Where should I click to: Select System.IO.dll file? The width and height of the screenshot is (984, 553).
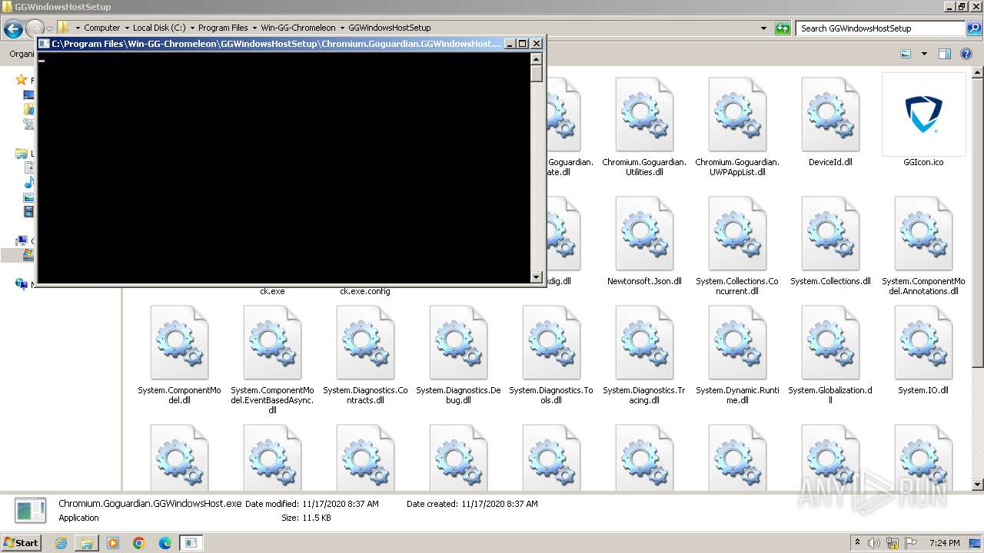[923, 350]
